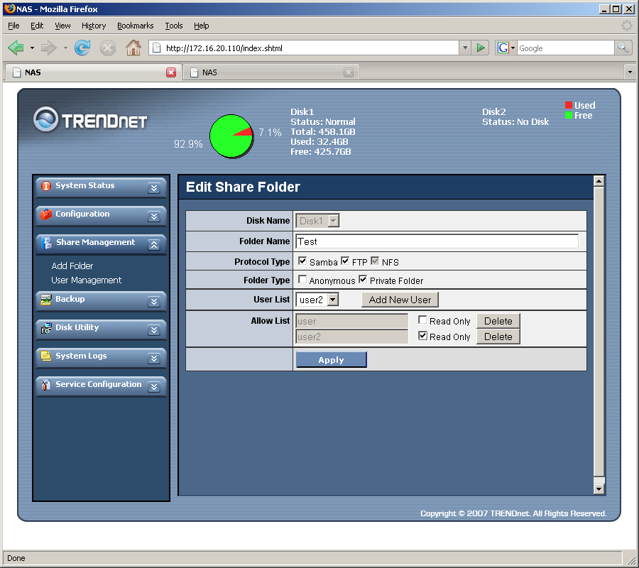639x568 pixels.
Task: Reload the page with the Refresh icon
Action: click(83, 48)
